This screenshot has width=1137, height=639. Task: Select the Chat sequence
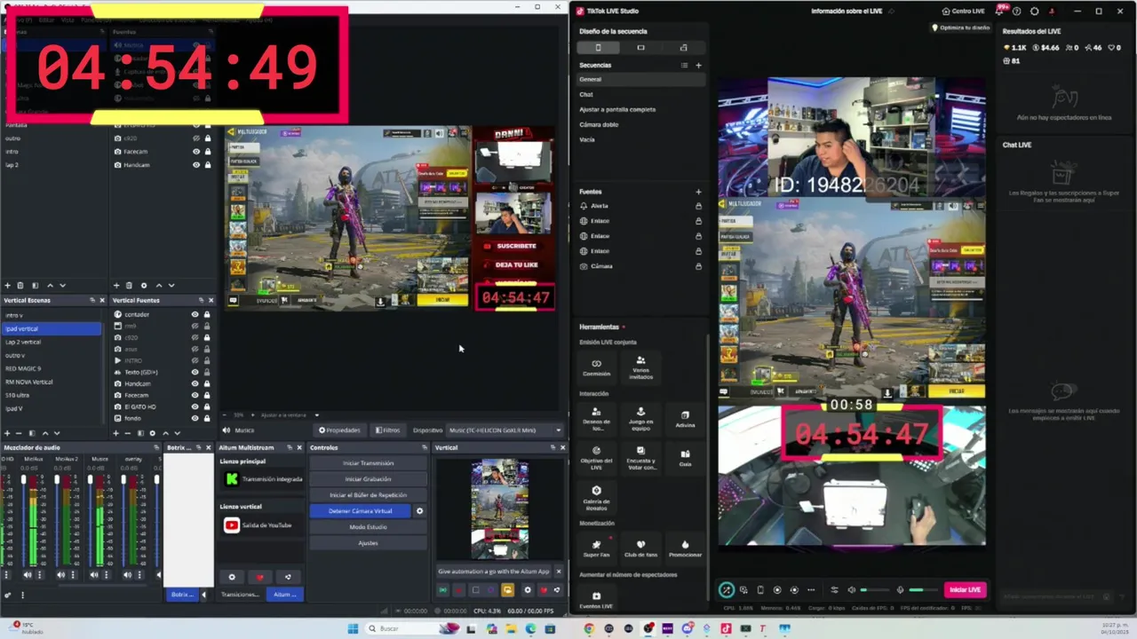(641, 94)
